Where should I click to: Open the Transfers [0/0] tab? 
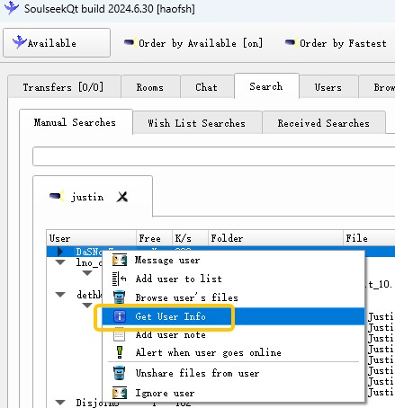click(64, 87)
